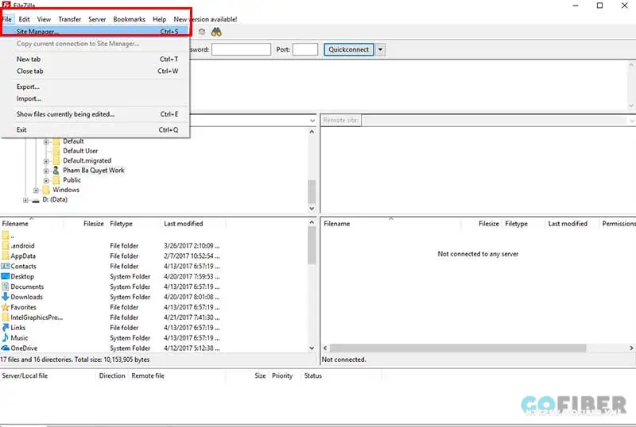Open the Bookmarks menu

pyautogui.click(x=129, y=19)
